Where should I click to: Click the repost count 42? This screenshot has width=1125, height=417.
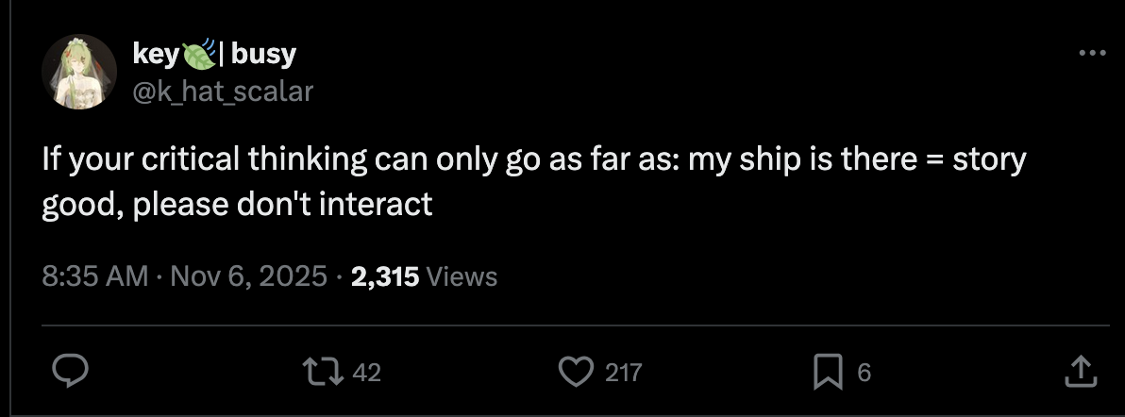pos(366,373)
